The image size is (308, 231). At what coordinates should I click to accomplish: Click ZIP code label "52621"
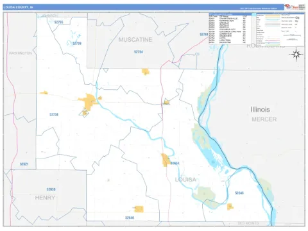24,164
